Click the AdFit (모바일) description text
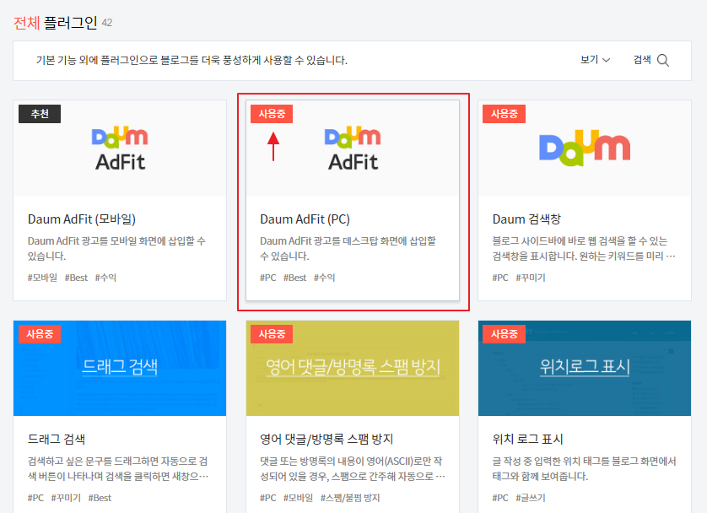 coord(116,248)
